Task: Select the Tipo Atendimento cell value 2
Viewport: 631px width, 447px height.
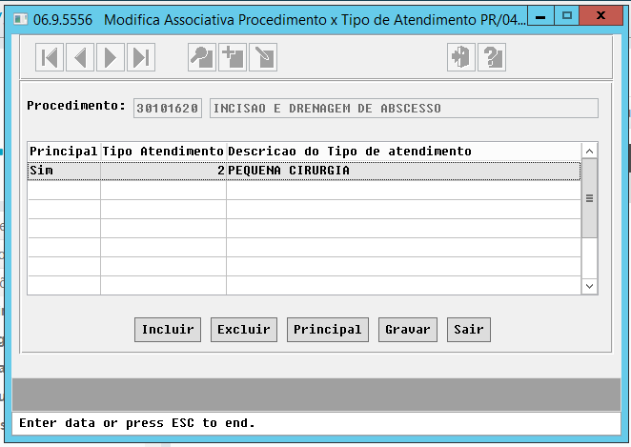Action: 163,171
